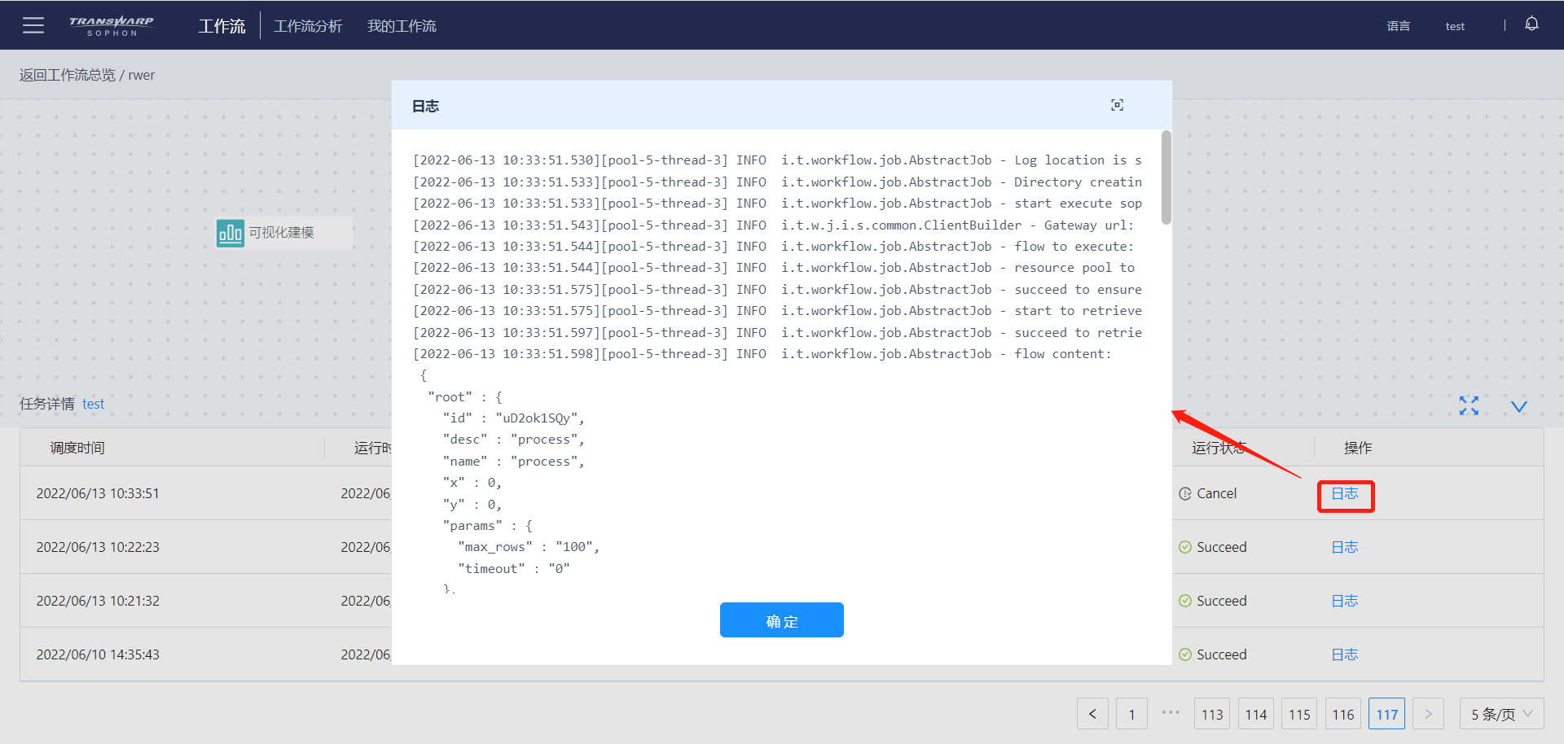The image size is (1564, 744).
Task: Click the Cancel status clock icon
Action: click(1185, 493)
